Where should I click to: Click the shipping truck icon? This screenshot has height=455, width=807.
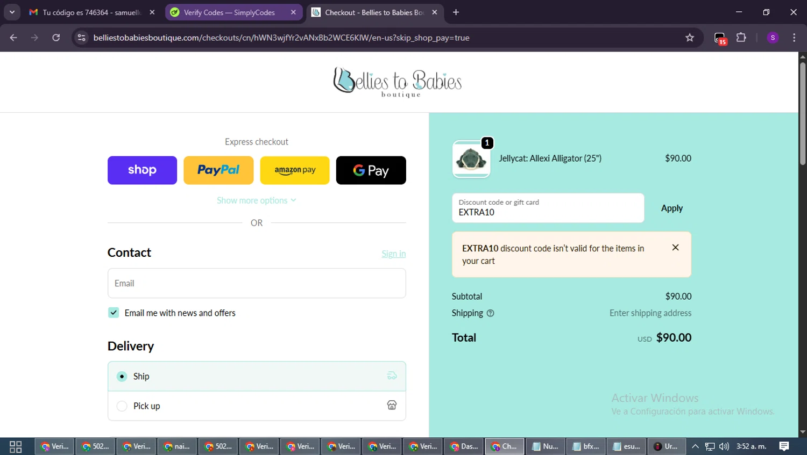click(392, 376)
